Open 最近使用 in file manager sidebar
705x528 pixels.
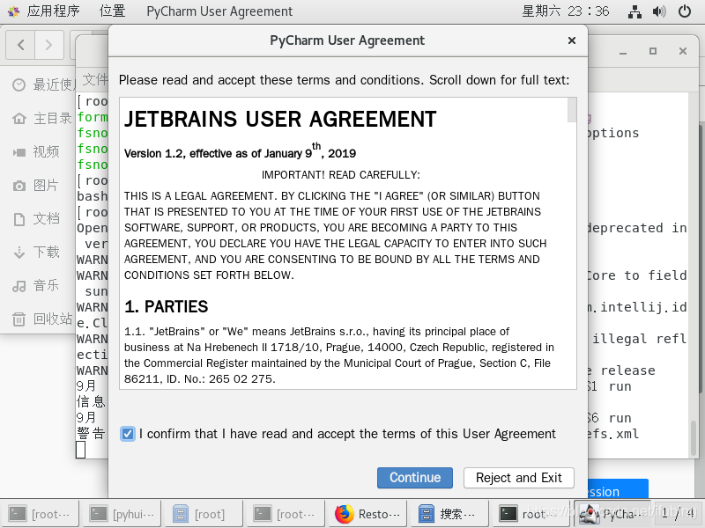point(52,84)
